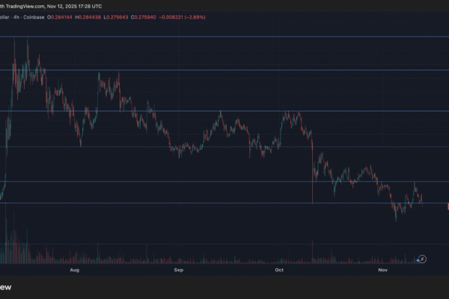This screenshot has width=449, height=299.
Task: Click the long-wick crash candle in mid-October
Action: click(311, 179)
